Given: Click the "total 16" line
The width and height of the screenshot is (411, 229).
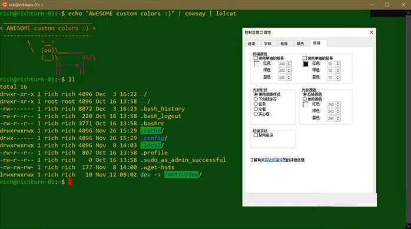Looking at the screenshot, I should (x=14, y=87).
